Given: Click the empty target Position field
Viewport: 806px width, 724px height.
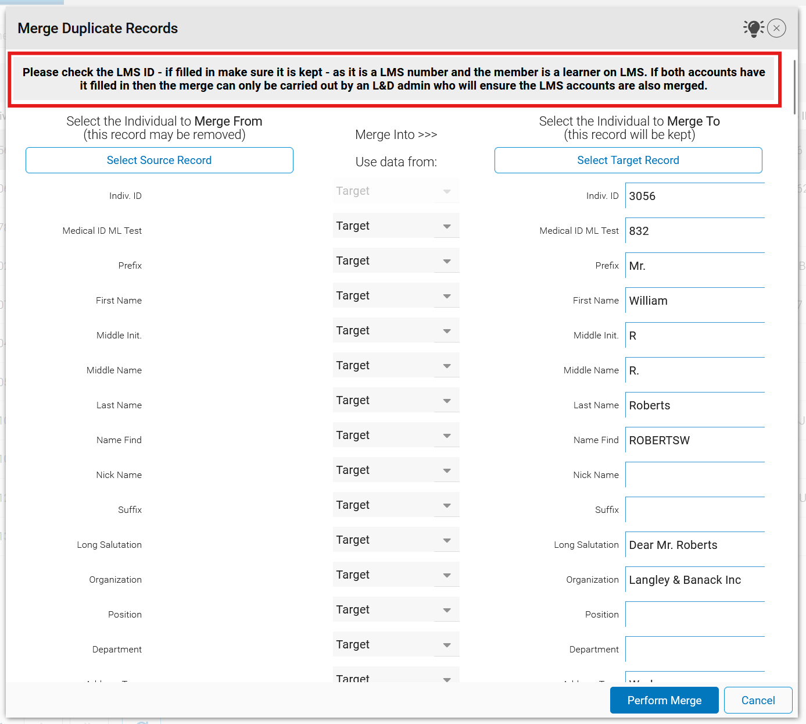Looking at the screenshot, I should pos(694,615).
